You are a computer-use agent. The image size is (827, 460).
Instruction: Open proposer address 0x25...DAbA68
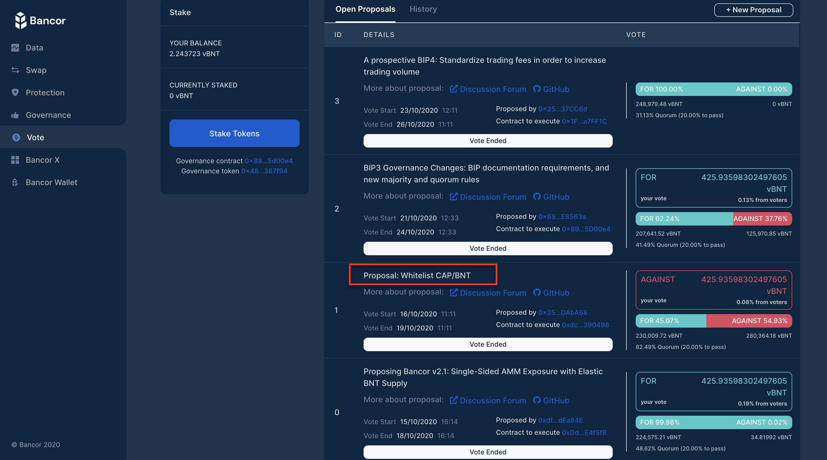click(x=563, y=312)
